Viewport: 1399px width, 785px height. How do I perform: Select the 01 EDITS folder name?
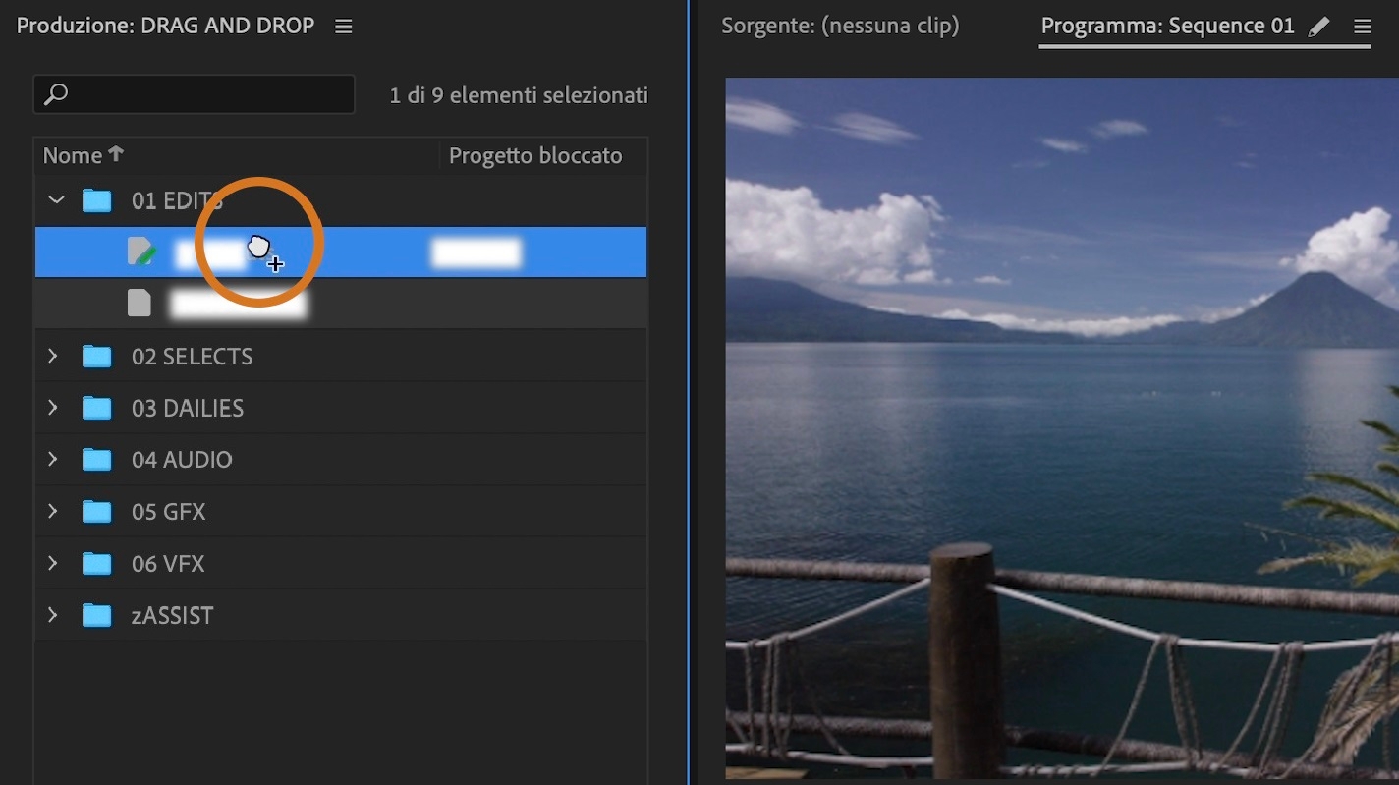point(178,200)
